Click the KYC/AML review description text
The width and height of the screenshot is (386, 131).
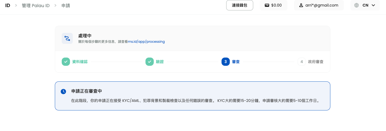click(x=196, y=101)
